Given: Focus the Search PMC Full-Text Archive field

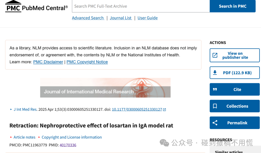Looking at the screenshot, I should pos(141,6).
